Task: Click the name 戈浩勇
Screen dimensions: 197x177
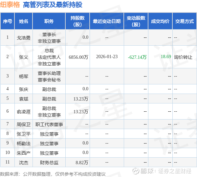Action: point(24,37)
